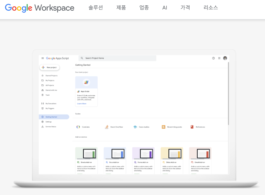Select the Shared with me label
Image resolution: width=265 pixels, height=195 pixels.
pyautogui.click(x=51, y=90)
